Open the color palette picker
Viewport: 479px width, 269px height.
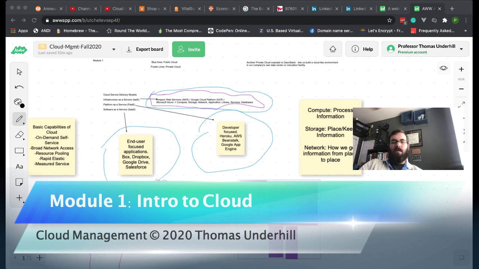click(x=19, y=103)
